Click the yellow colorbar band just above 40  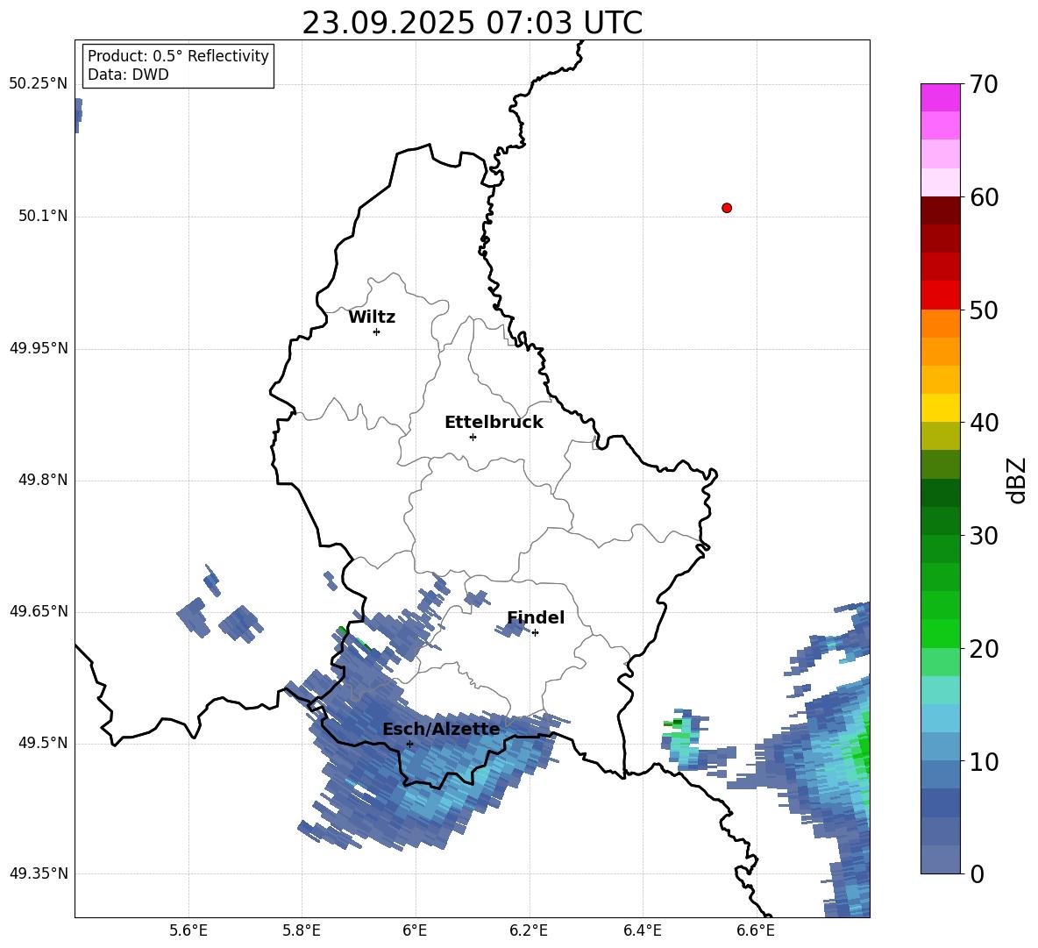[940, 408]
